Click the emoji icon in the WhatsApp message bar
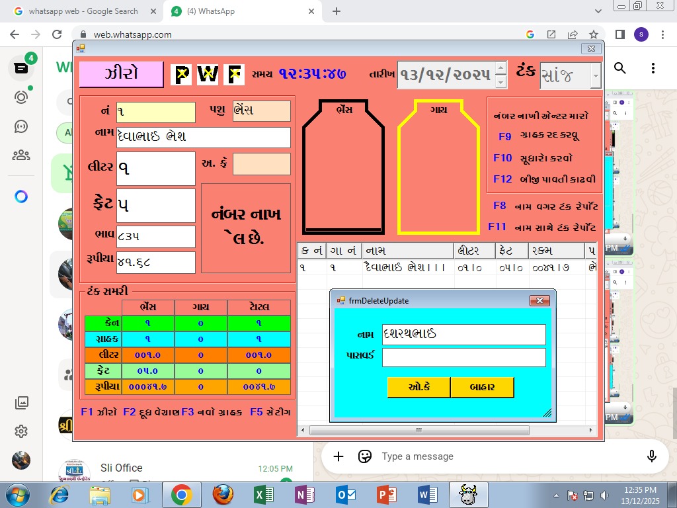677x508 pixels. coord(364,456)
